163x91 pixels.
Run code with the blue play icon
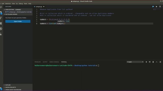click(x=153, y=7)
